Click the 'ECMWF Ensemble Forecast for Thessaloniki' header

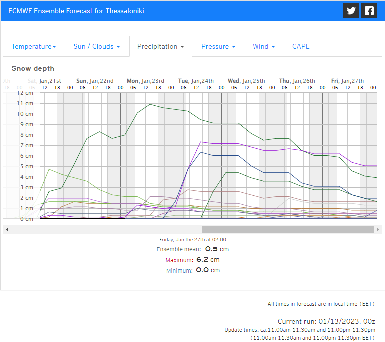click(x=76, y=11)
